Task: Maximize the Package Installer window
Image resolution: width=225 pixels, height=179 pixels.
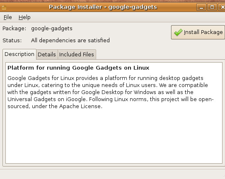Action: (x=212, y=7)
